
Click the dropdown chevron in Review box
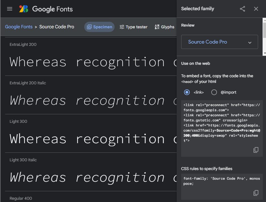pyautogui.click(x=250, y=43)
